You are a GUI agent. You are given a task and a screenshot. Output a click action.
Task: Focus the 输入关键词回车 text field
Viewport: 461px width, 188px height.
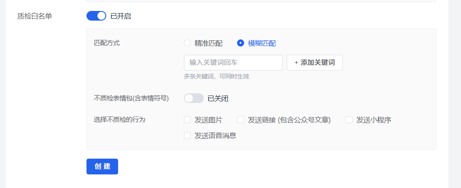tap(233, 63)
